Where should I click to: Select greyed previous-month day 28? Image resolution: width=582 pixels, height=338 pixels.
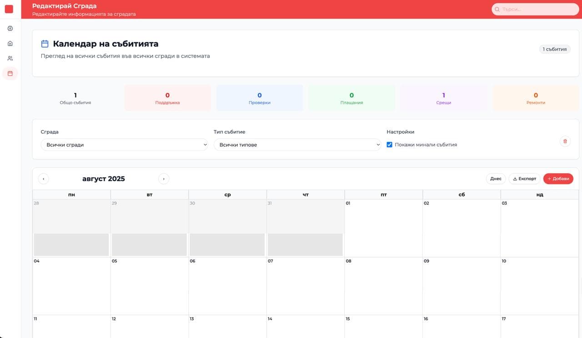71,228
